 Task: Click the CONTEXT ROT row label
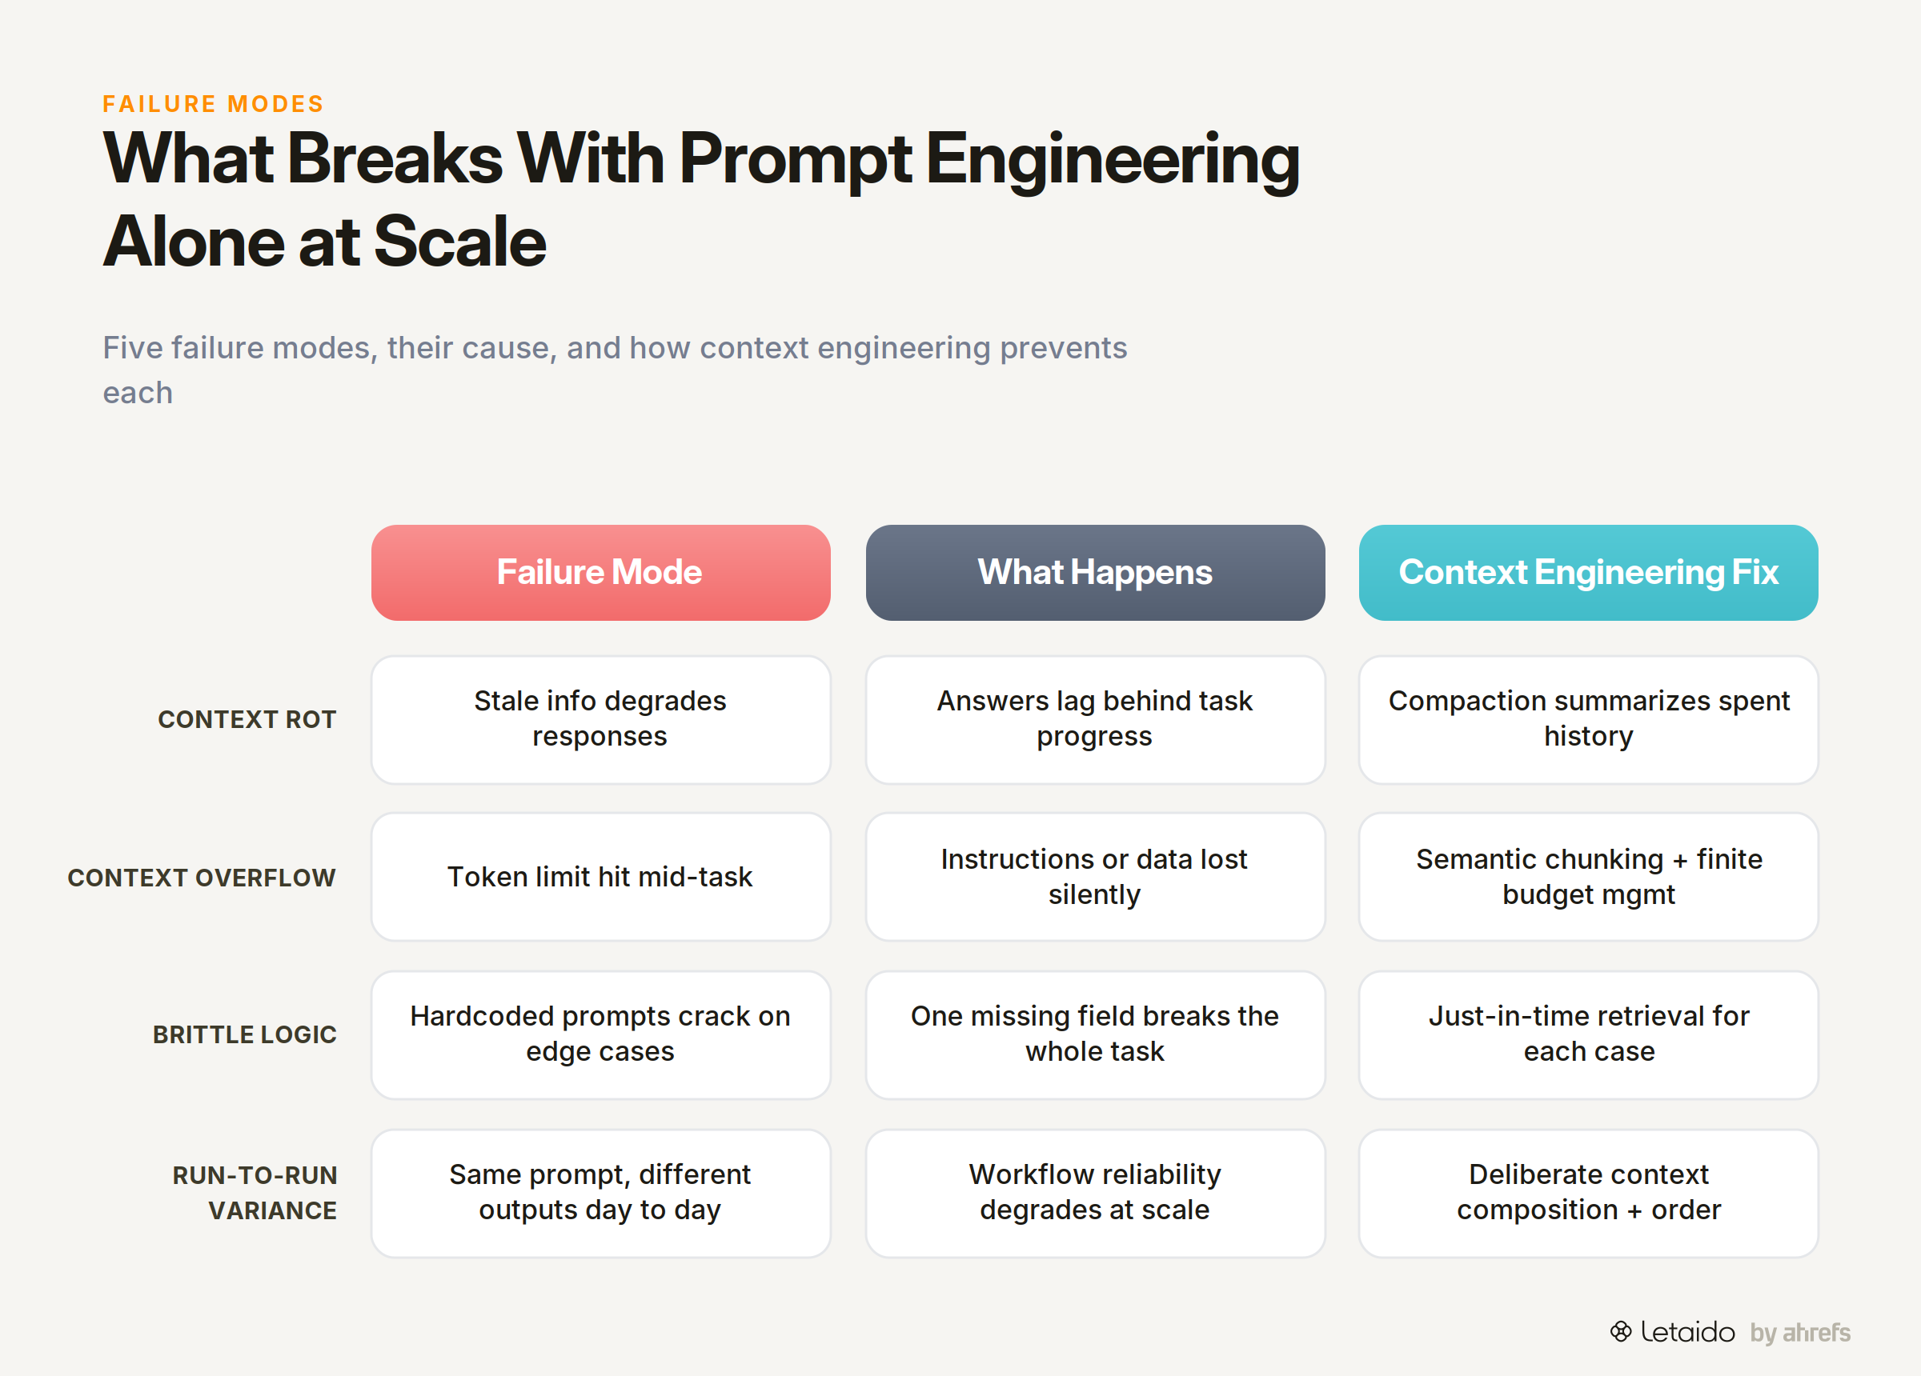click(x=247, y=720)
